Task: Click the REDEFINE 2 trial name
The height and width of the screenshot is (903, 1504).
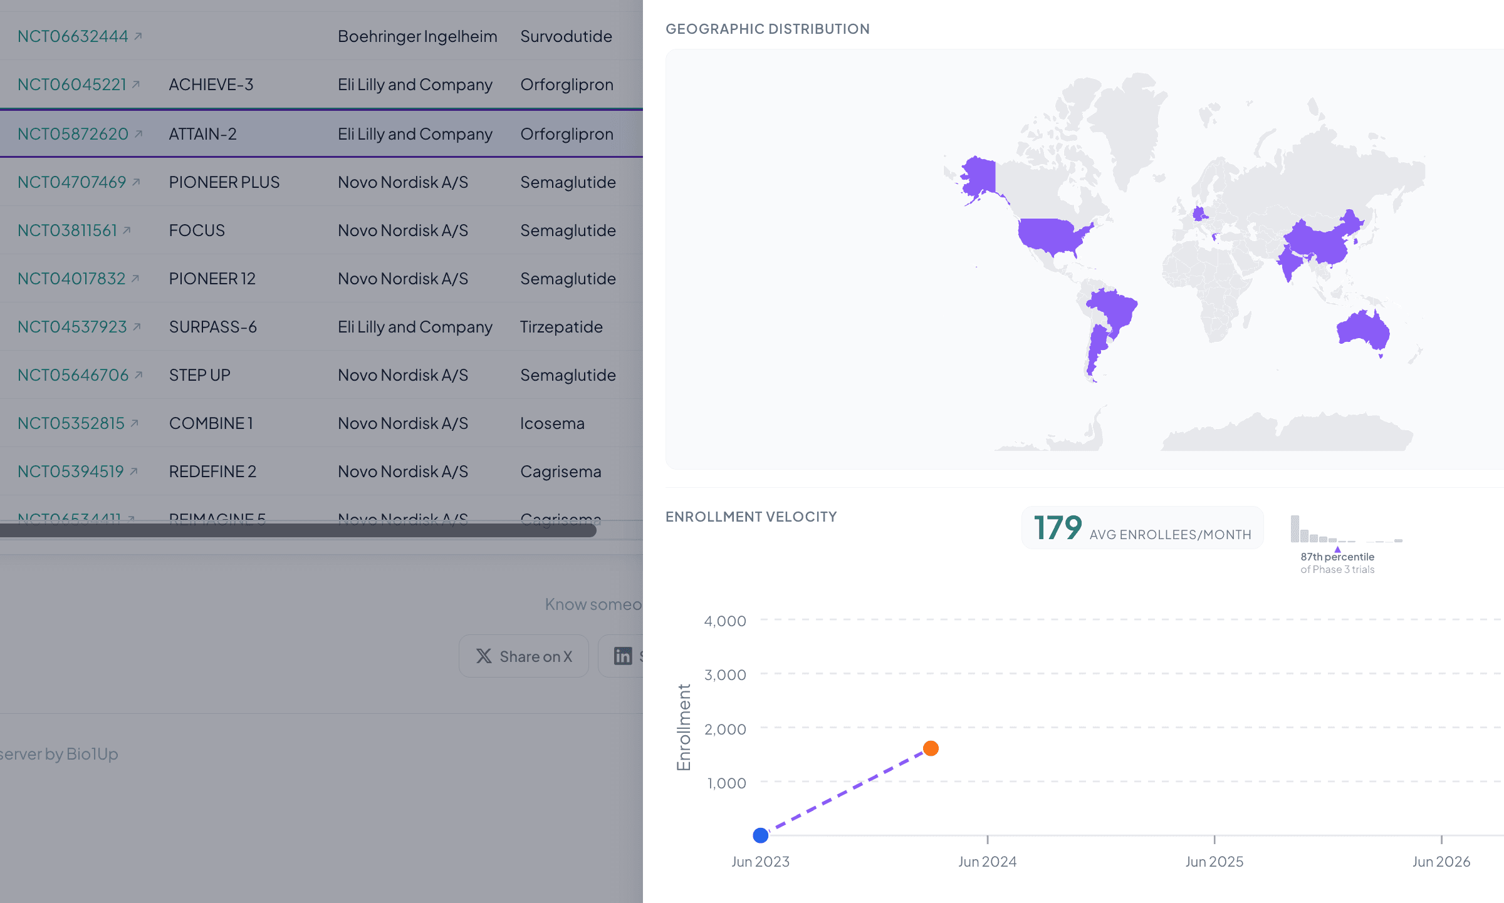Action: click(x=213, y=472)
